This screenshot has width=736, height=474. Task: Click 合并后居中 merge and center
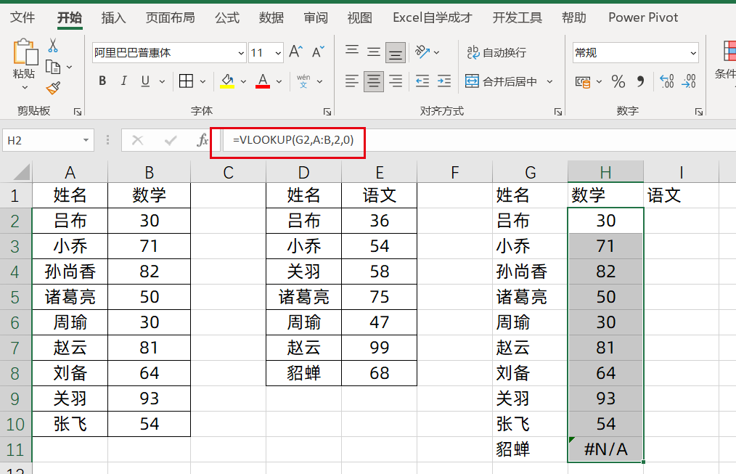[501, 81]
